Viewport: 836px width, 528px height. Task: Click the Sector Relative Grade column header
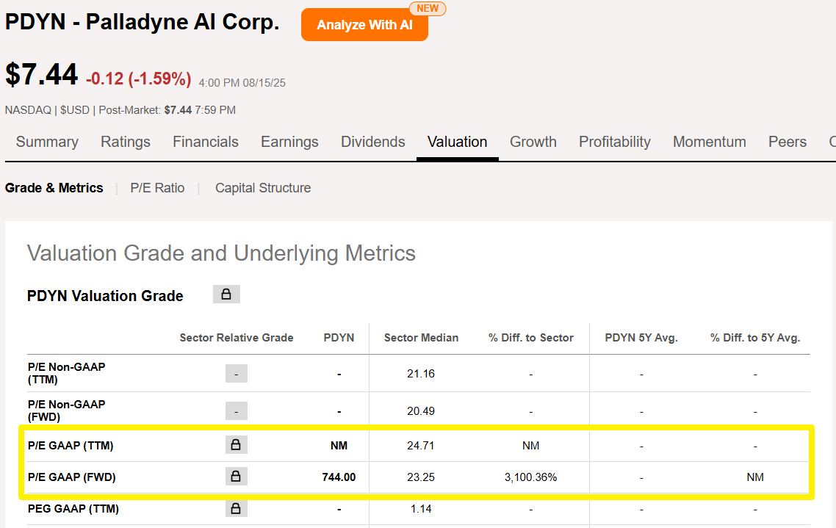point(237,338)
